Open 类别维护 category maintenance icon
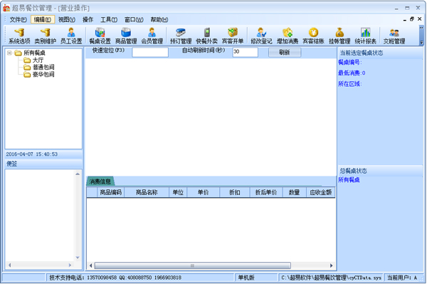Screen dimensions: 427x284 [x=46, y=36]
